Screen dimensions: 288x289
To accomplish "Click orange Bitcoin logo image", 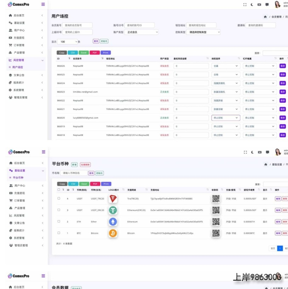I will [113, 233].
